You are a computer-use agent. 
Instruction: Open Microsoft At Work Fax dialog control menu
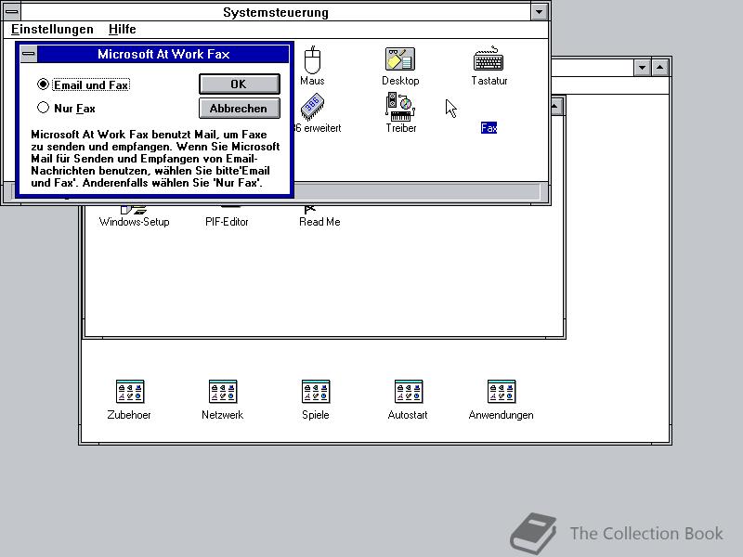[29, 54]
